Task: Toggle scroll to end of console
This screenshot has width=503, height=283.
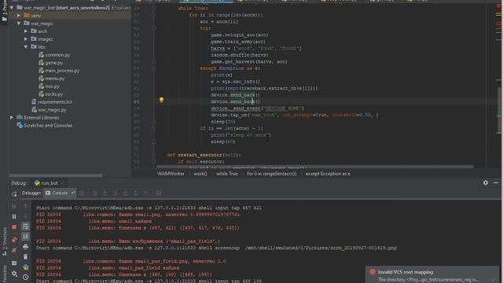Action: tap(26, 237)
